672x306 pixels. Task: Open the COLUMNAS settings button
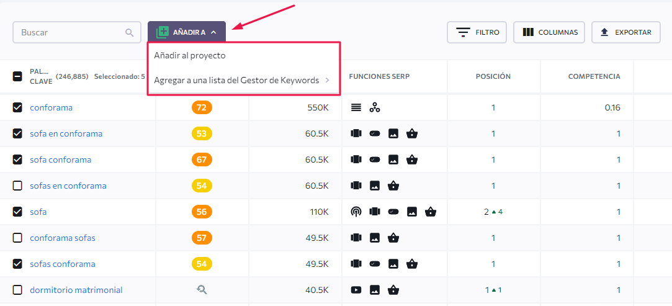[549, 32]
